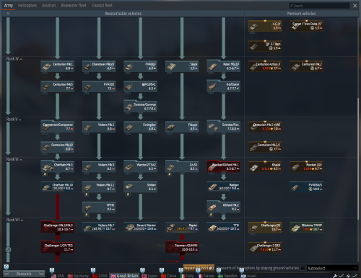Image resolution: width=361 pixels, height=278 pixels.
Task: Collapse the Rank V section
Action: [14, 120]
